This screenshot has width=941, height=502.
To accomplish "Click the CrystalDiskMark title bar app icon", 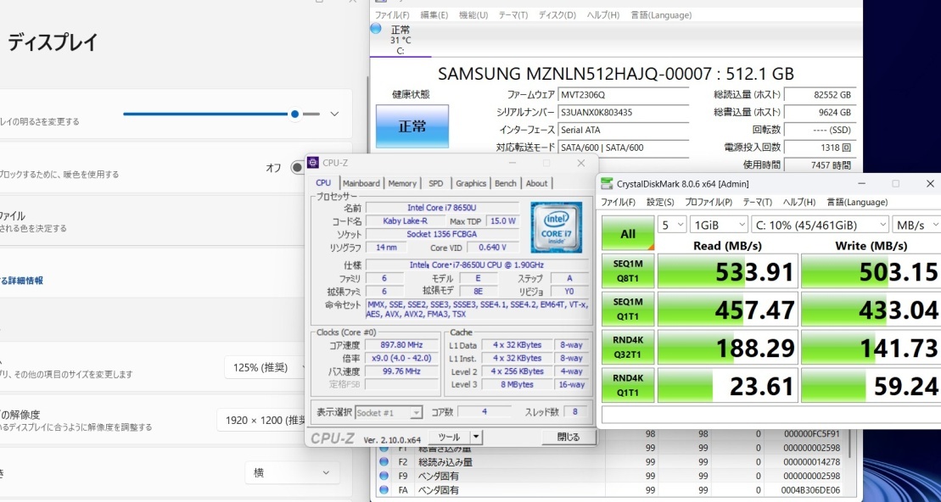I will (x=608, y=183).
